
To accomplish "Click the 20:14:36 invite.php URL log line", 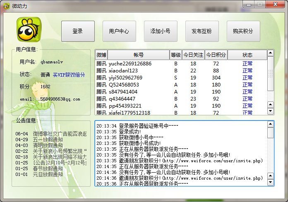I will [180, 178].
